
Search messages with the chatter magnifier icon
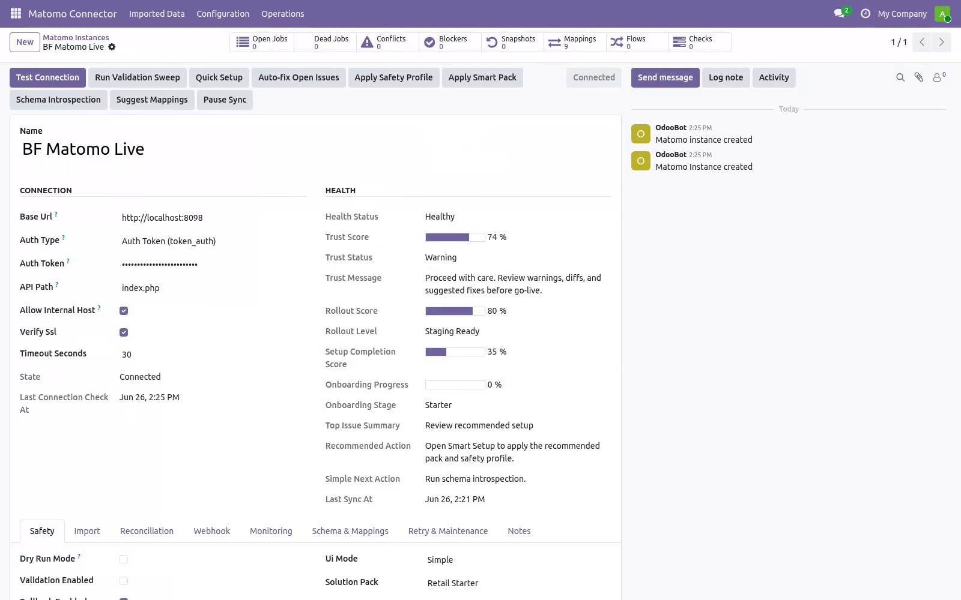tap(900, 77)
